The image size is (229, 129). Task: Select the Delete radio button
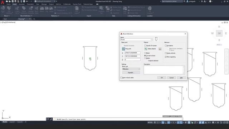click(x=145, y=58)
